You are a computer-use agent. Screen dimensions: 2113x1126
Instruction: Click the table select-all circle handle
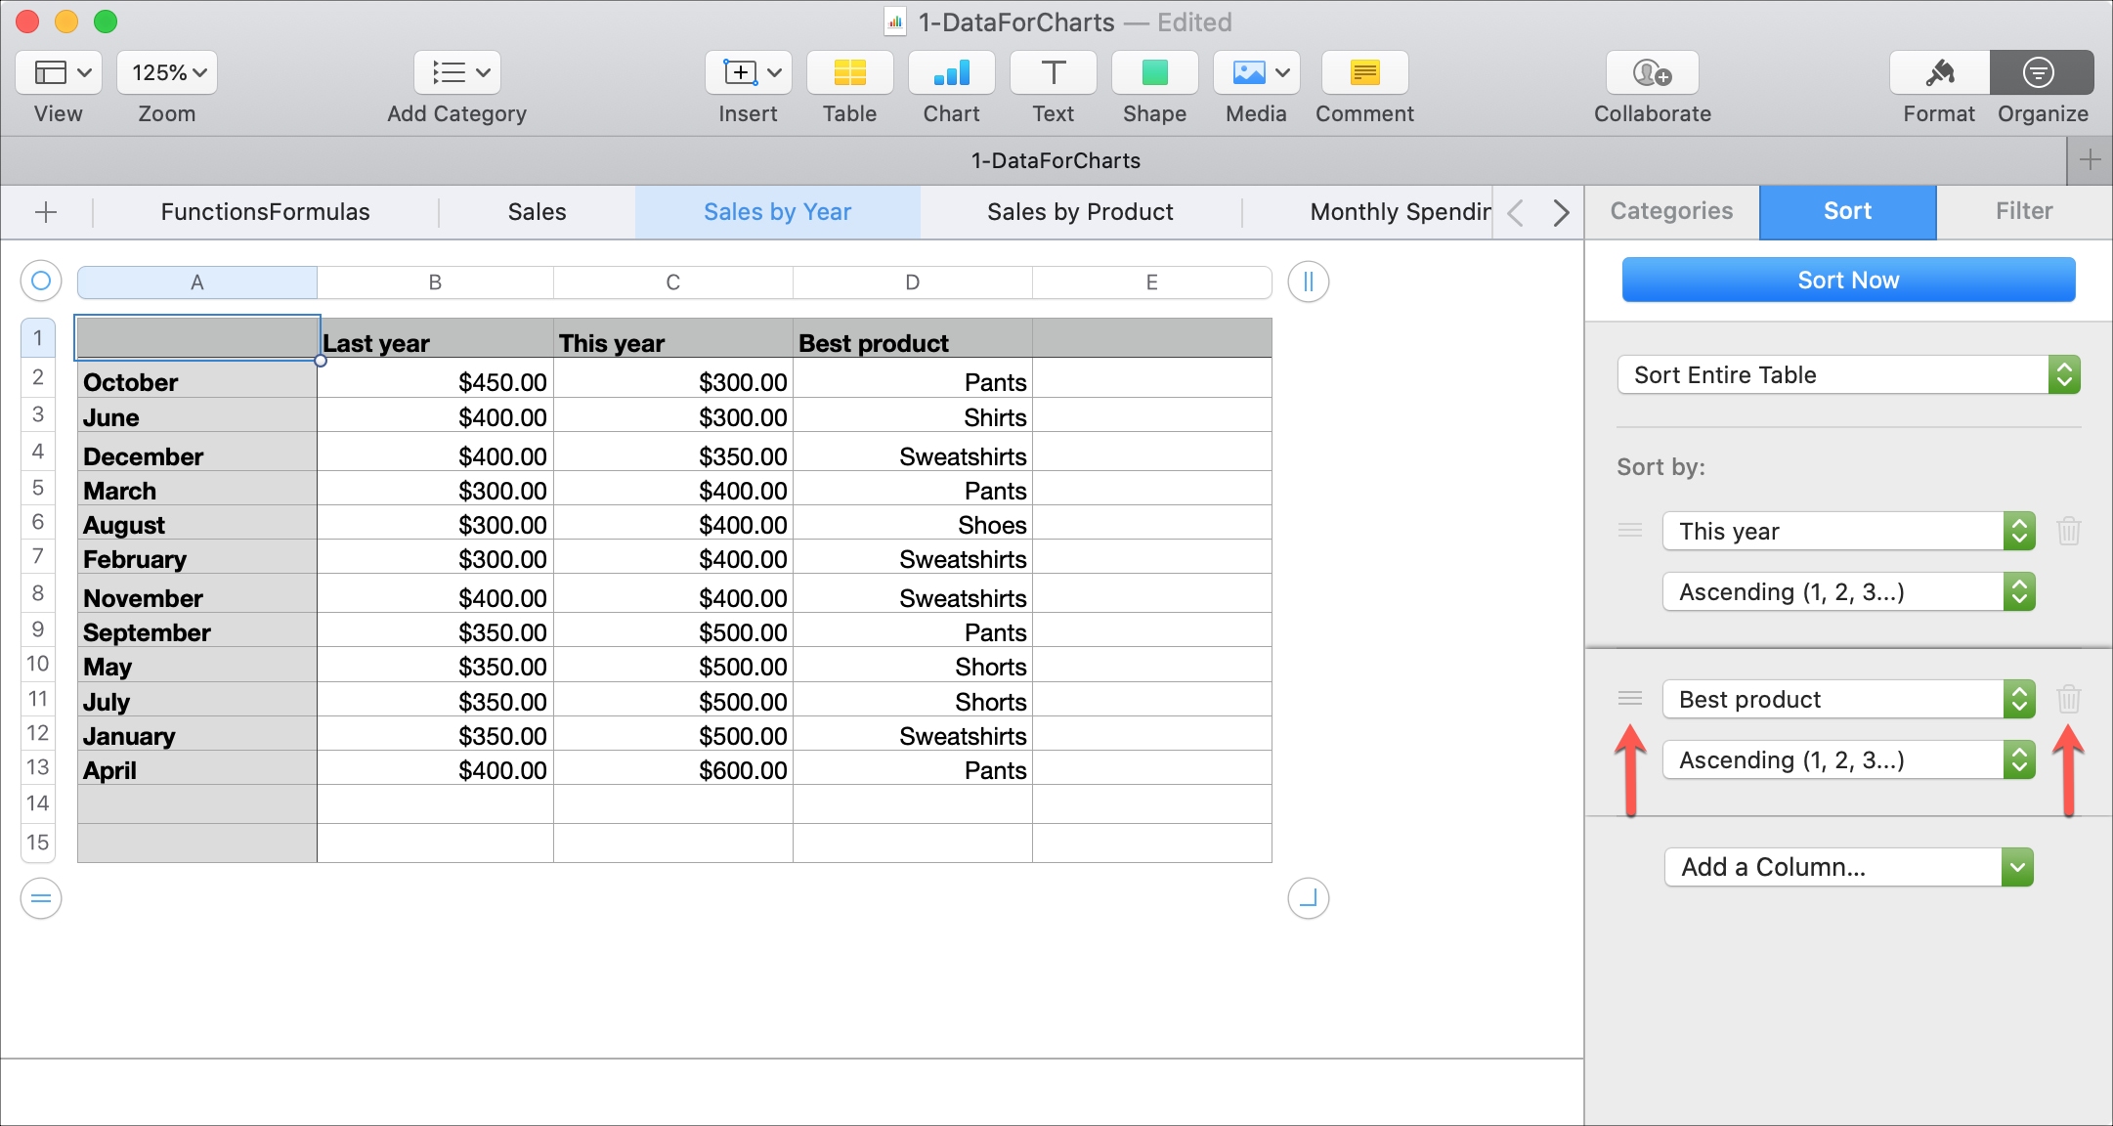[41, 281]
